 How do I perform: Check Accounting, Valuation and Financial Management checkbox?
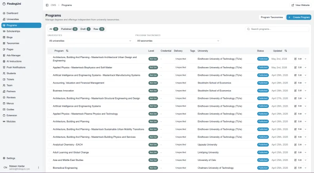point(50,83)
